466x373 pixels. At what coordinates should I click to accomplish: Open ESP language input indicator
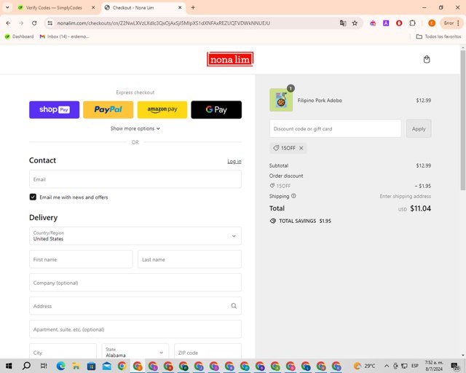(x=414, y=366)
